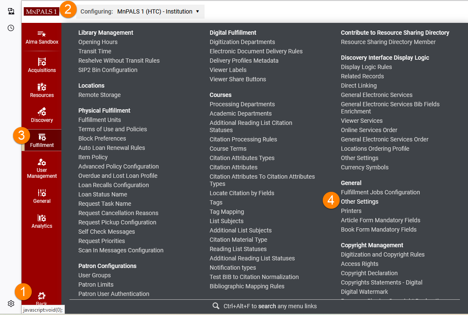Image resolution: width=468 pixels, height=315 pixels.
Task: Open Scan In Messages Configuration
Action: click(x=121, y=250)
